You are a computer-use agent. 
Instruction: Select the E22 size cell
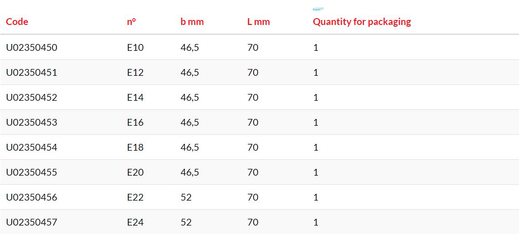(x=135, y=197)
